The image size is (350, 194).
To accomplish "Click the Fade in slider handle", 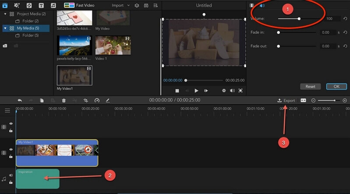I will (278, 32).
